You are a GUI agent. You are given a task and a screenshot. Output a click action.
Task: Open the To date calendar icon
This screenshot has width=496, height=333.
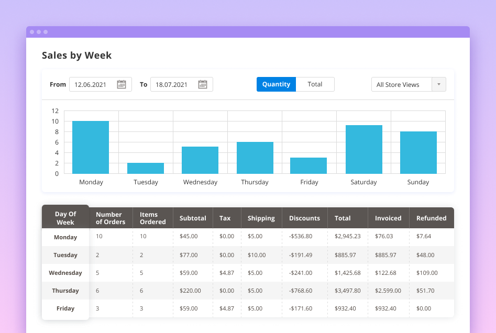[x=203, y=84]
